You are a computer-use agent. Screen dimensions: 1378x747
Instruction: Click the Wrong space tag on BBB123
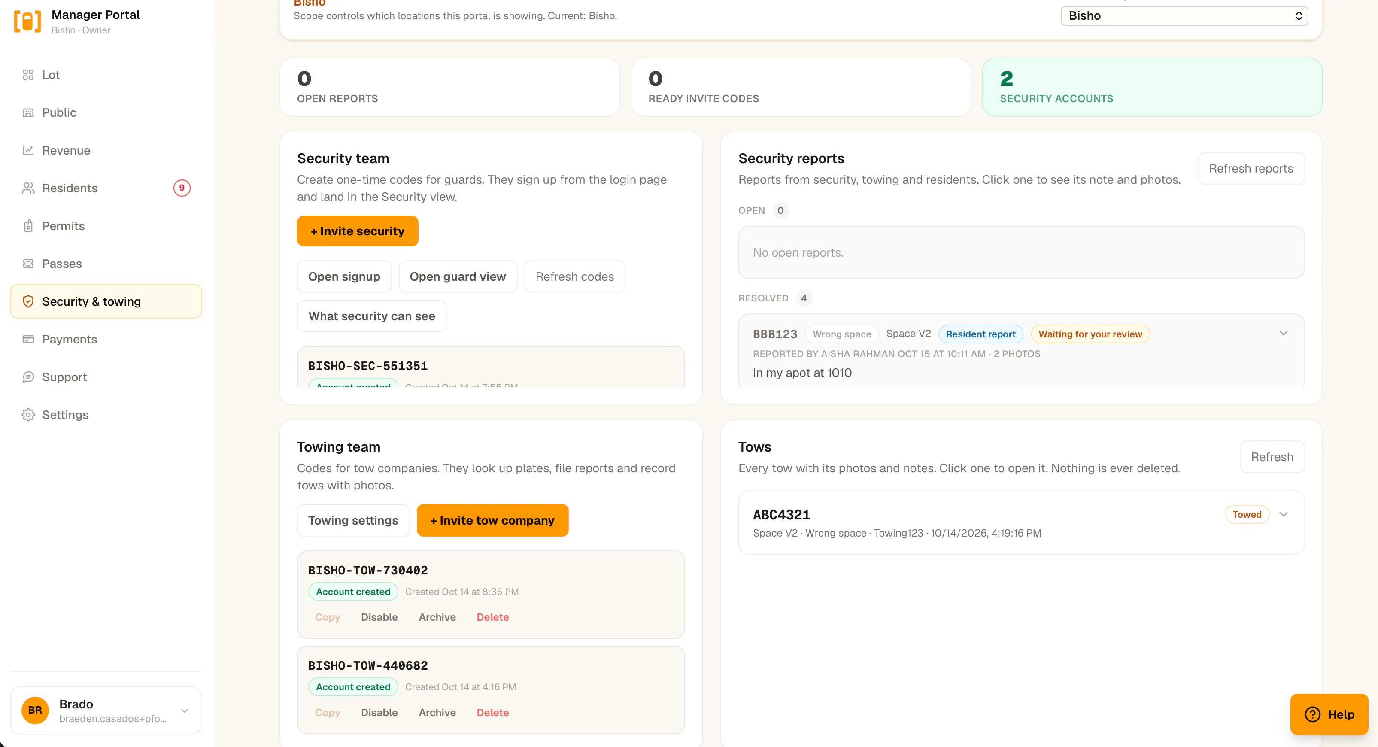coord(842,334)
